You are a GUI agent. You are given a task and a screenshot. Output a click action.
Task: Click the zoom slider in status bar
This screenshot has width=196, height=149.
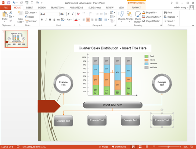[169, 147]
